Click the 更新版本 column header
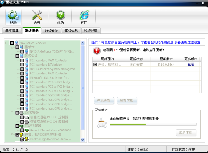 point(166,59)
